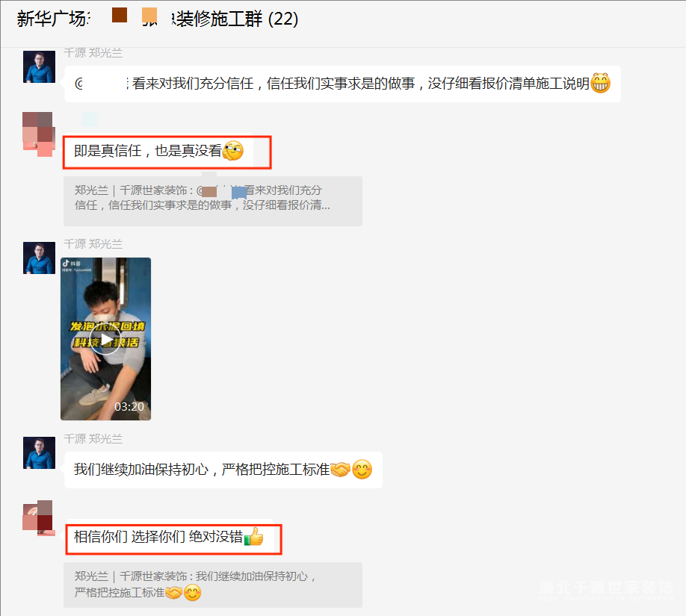Open the quoted reply 我们继续加油保持初心
Viewport: 686px width, 616px height.
[x=213, y=585]
